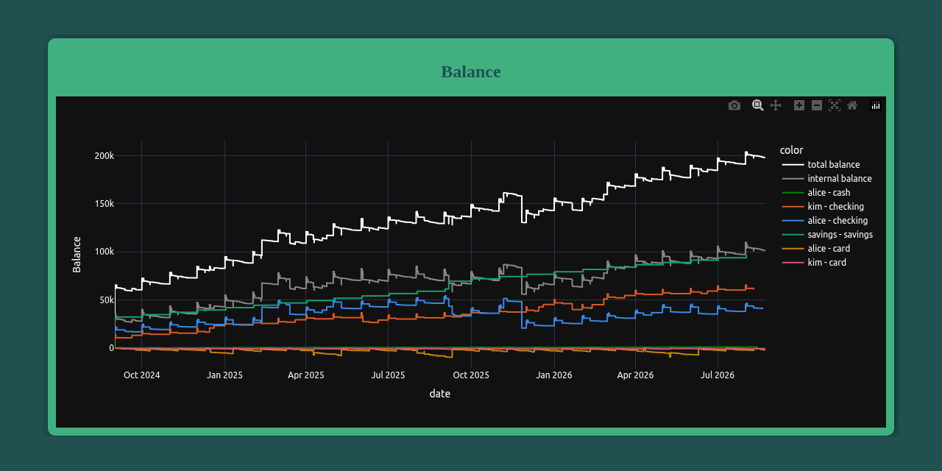The height and width of the screenshot is (471, 942).
Task: Click the blue alice - checking legend line
Action: [793, 221]
